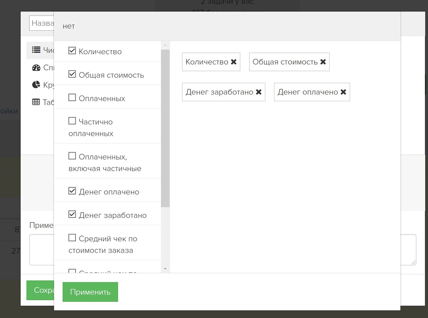Click the metrics list scrollbar thumb
This screenshot has height=318, width=428.
[165, 128]
